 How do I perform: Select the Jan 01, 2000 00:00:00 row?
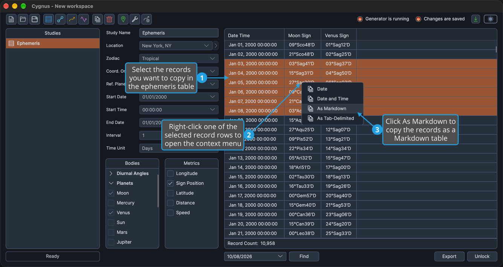click(361, 45)
